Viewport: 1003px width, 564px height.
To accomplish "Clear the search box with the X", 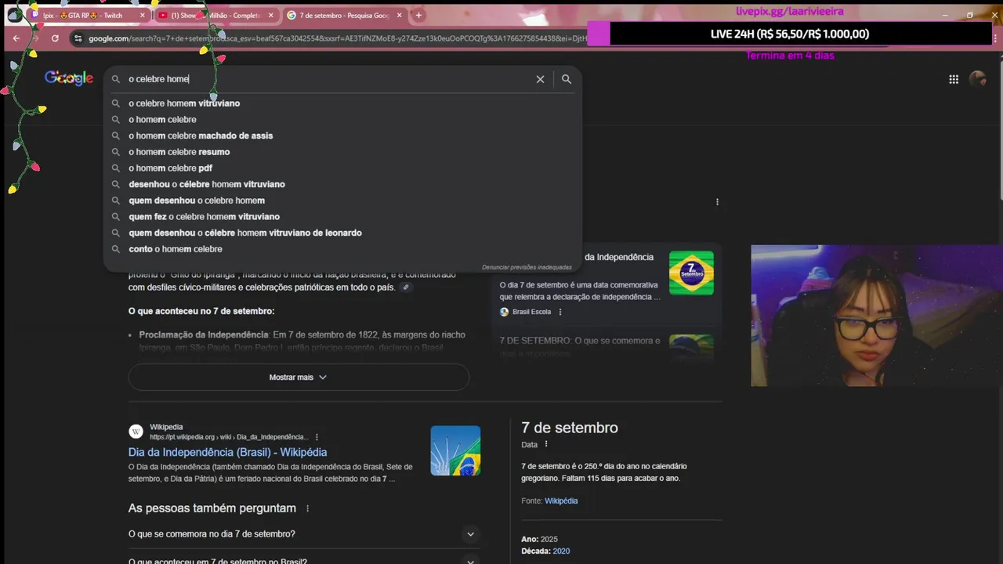I will click(540, 79).
